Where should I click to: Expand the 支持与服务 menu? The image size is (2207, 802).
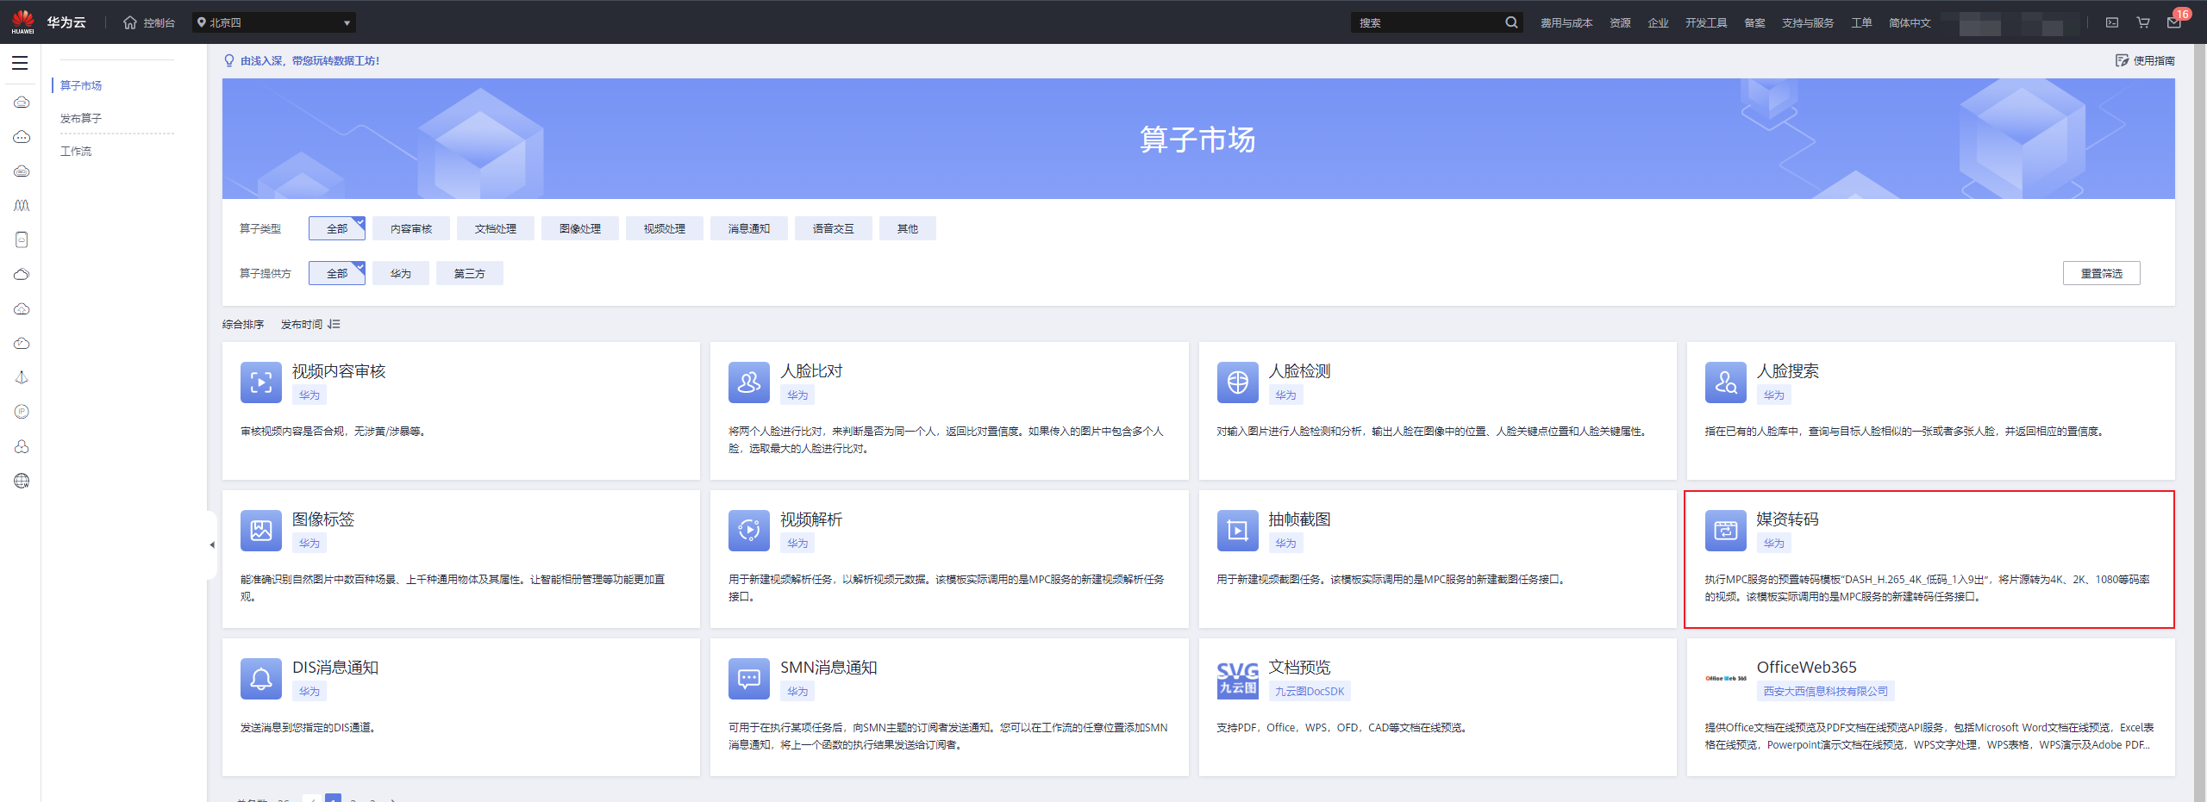click(x=1808, y=22)
